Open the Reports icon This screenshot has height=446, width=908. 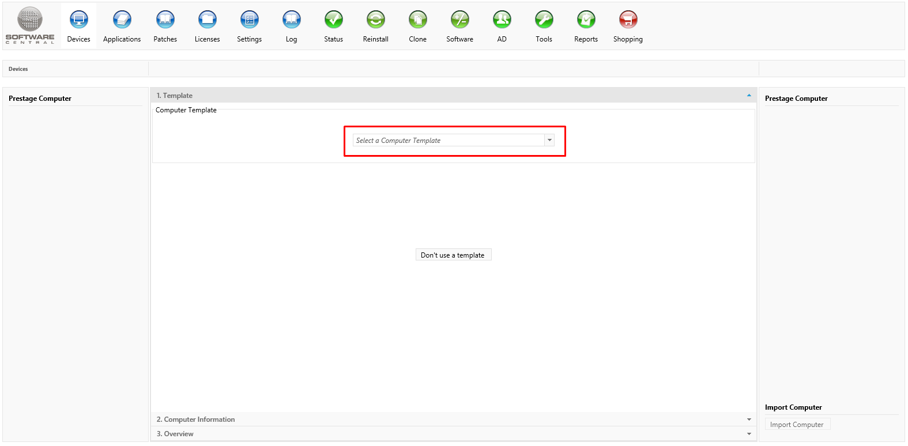[x=586, y=20]
